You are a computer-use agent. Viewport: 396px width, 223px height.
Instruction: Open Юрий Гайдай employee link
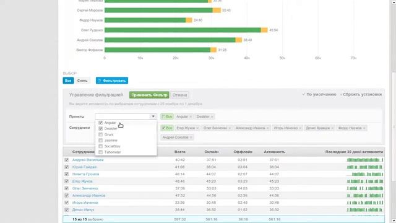[84, 167]
